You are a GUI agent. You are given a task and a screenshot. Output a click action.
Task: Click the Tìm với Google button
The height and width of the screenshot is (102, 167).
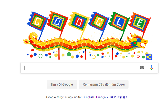coord(62,84)
